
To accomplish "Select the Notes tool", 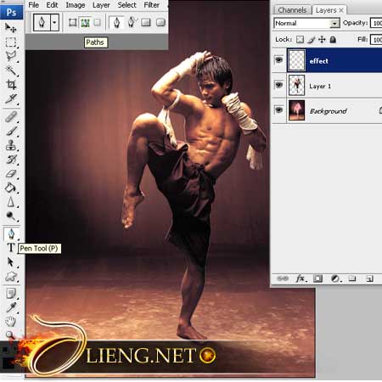I will [11, 294].
